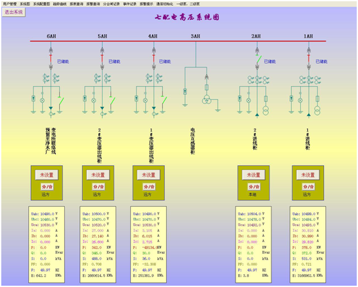Open the 趋势曲线 menu
358x287 pixels.
[60, 4]
